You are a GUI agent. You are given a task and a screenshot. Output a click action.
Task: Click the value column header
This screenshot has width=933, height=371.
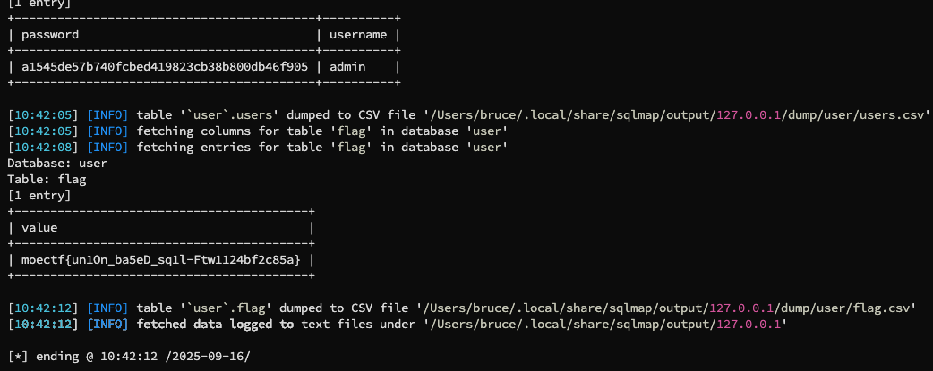coord(39,228)
